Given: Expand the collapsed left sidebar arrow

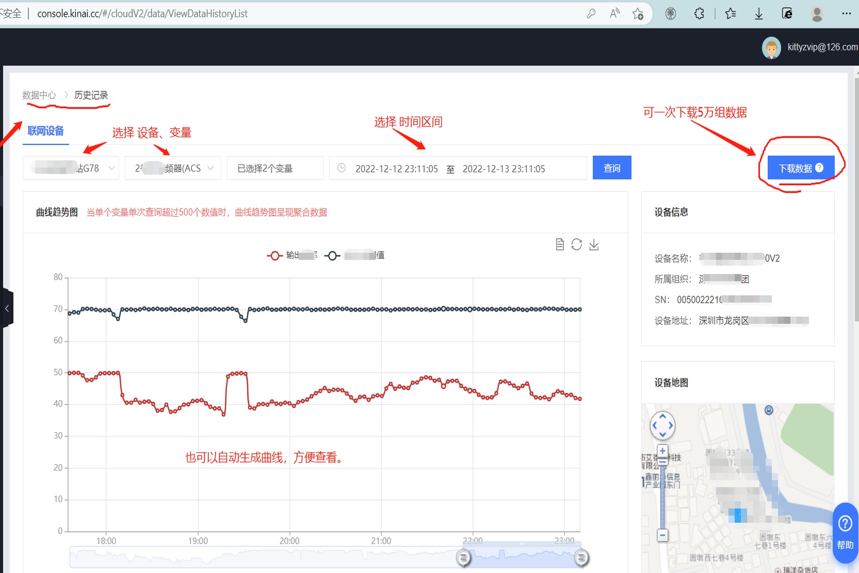Looking at the screenshot, I should [7, 308].
